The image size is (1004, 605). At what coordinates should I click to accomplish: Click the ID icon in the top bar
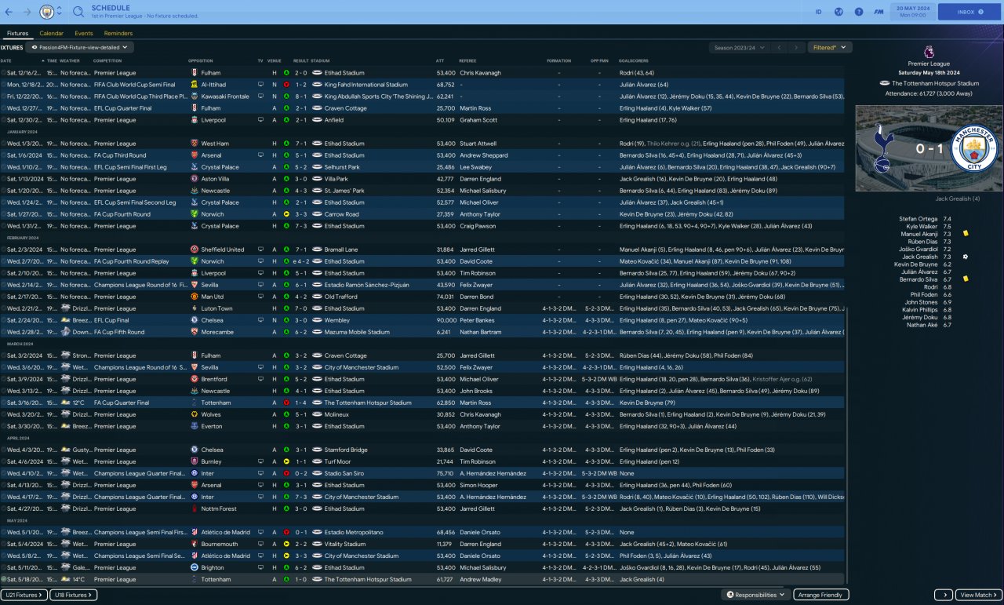pos(818,12)
